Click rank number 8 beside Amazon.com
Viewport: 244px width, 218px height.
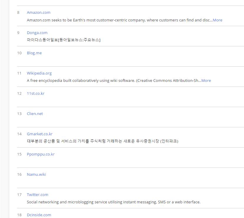click(x=18, y=12)
